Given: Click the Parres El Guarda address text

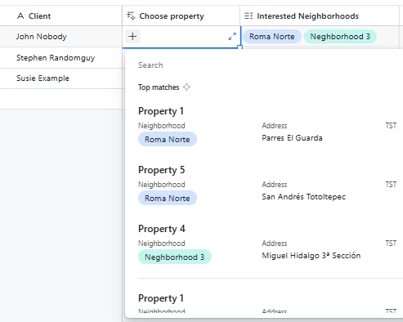Looking at the screenshot, I should pos(292,138).
